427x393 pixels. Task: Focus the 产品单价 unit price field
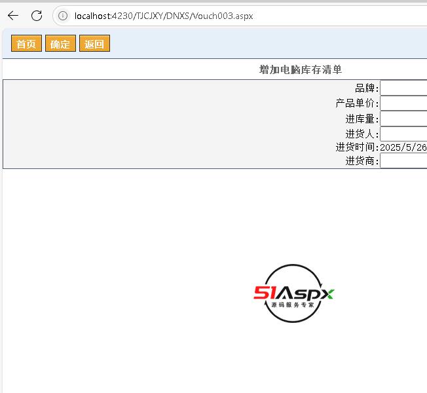(x=403, y=103)
